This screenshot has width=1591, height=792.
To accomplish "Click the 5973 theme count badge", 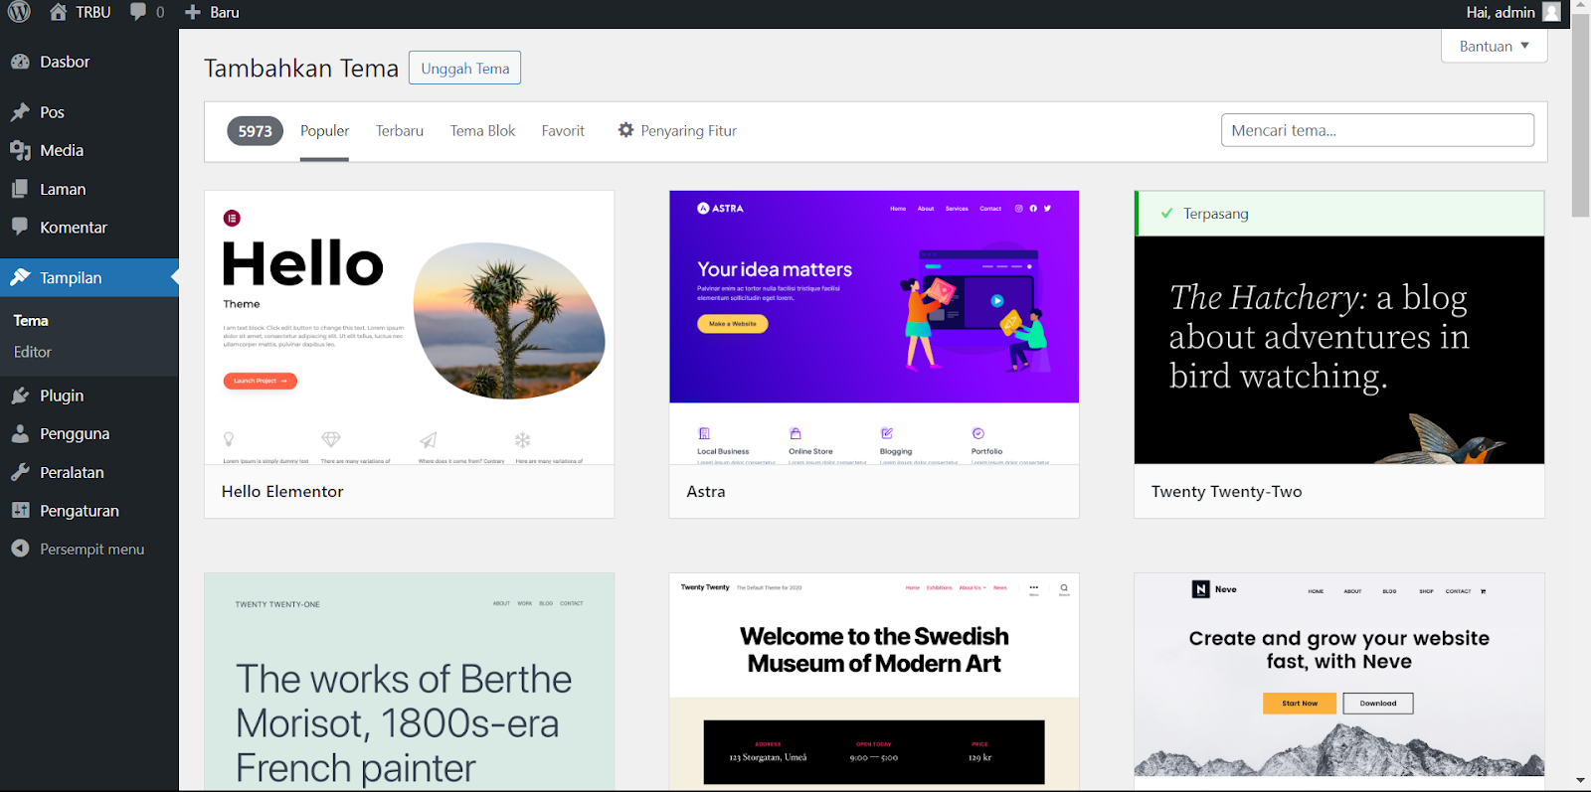I will click(x=255, y=131).
